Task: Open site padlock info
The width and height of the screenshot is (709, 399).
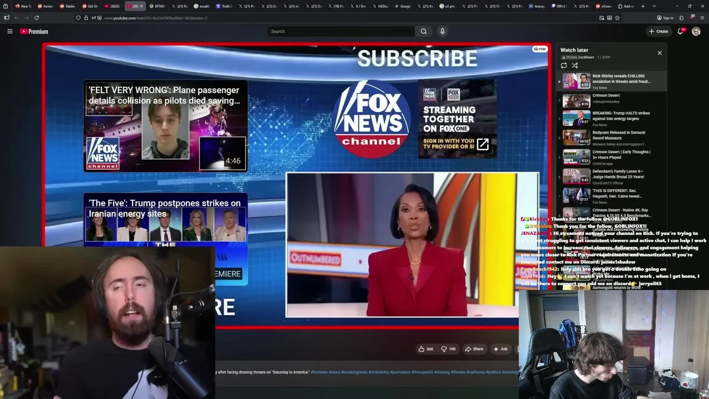Action: click(86, 18)
